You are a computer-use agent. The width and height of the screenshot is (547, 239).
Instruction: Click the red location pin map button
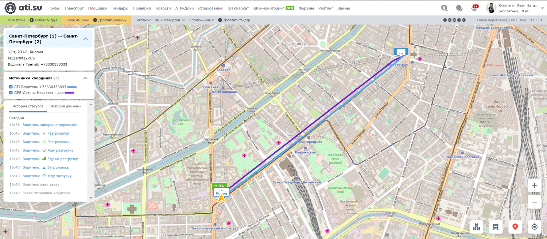point(515,227)
